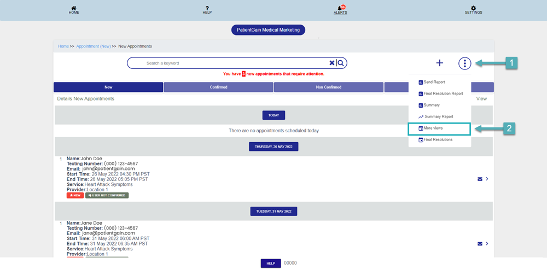Run search with magnifier icon
547x269 pixels.
point(341,63)
